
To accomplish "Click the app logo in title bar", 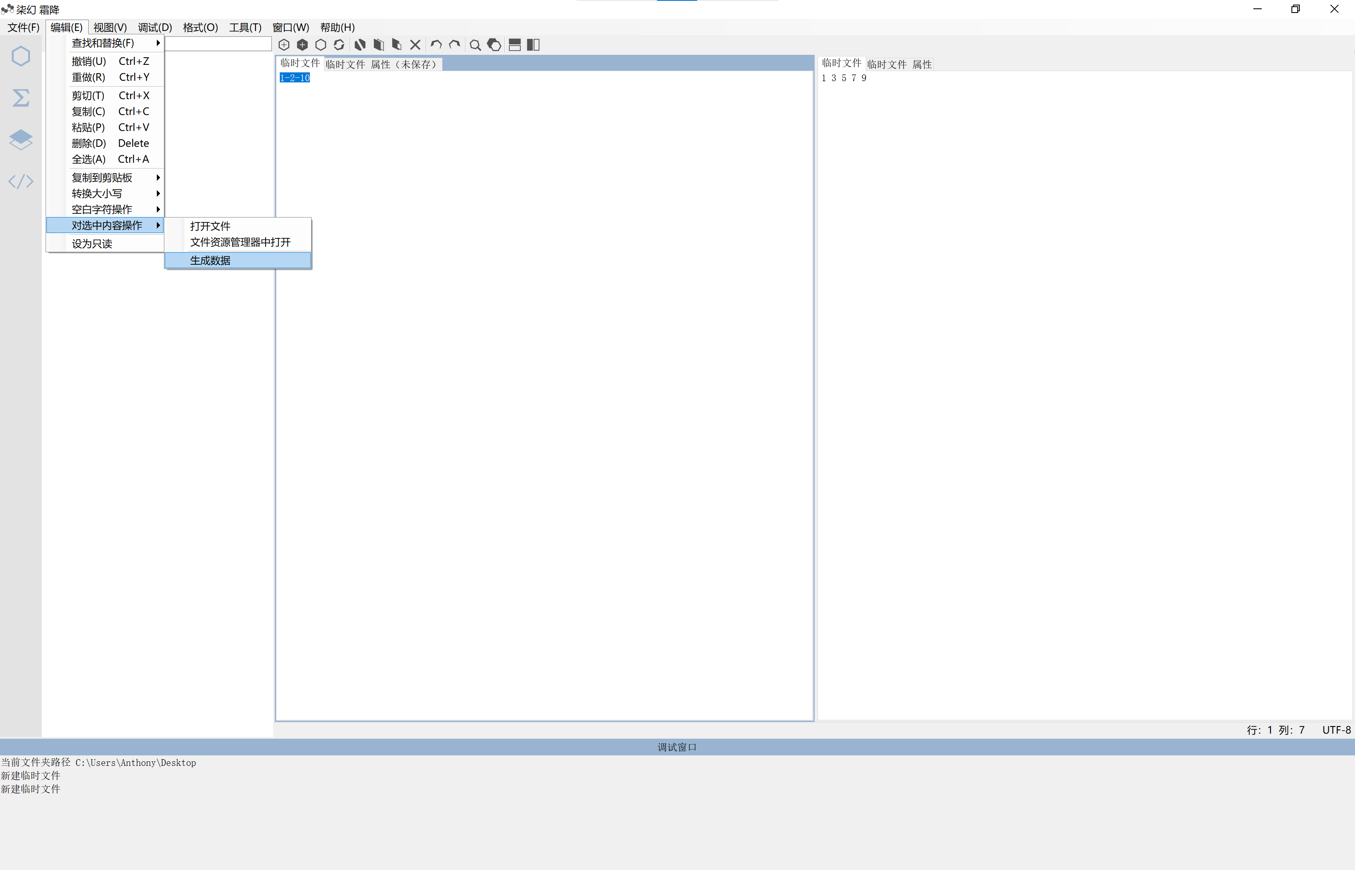I will [x=8, y=9].
